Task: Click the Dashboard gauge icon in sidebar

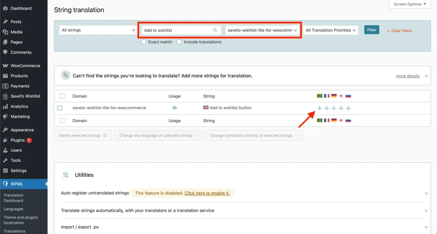Action: (x=5, y=9)
